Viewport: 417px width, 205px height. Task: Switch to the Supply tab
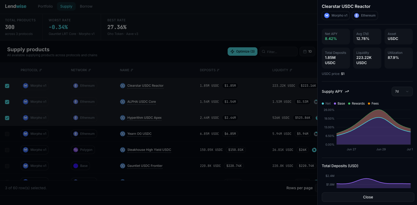66,6
